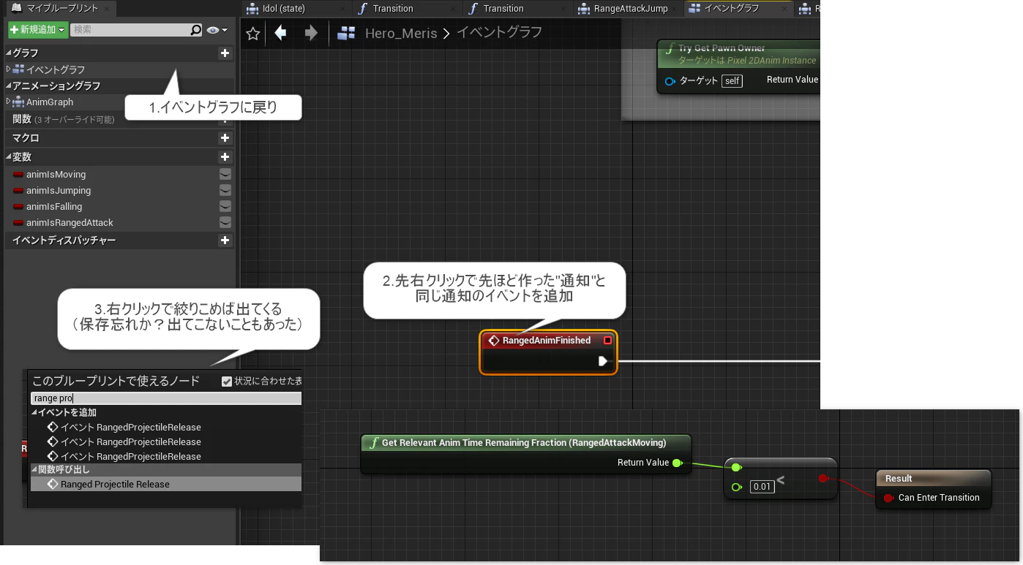Viewport: 1023px width, 565px height.
Task: Select the animIsRangedAttack variable
Action: (70, 223)
